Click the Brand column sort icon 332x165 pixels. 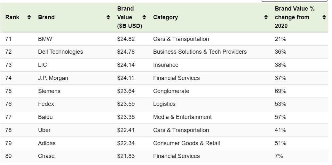[x=108, y=17]
